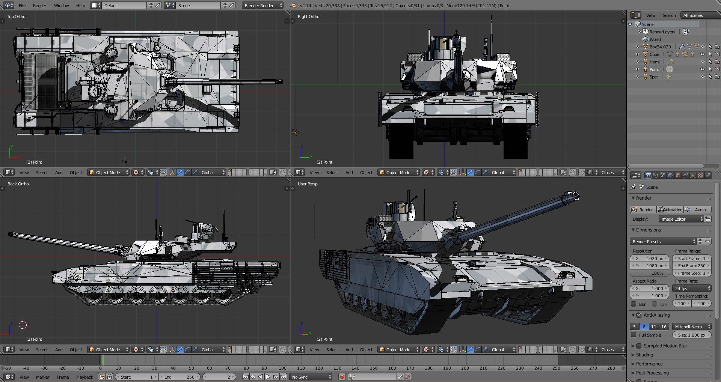The width and height of the screenshot is (721, 382).
Task: Open the Outliner editor type selector
Action: coord(636,15)
